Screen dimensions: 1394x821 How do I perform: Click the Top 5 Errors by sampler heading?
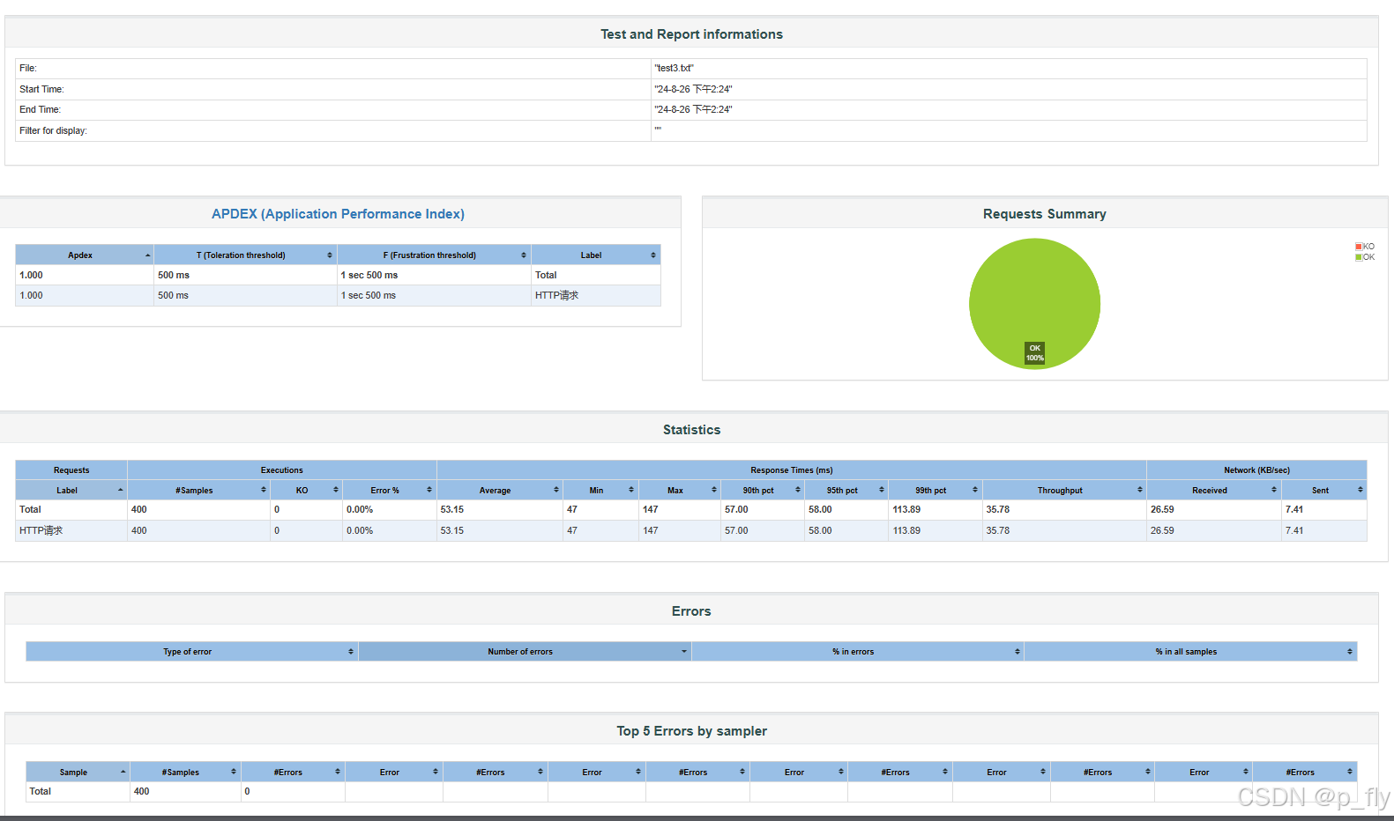(692, 731)
